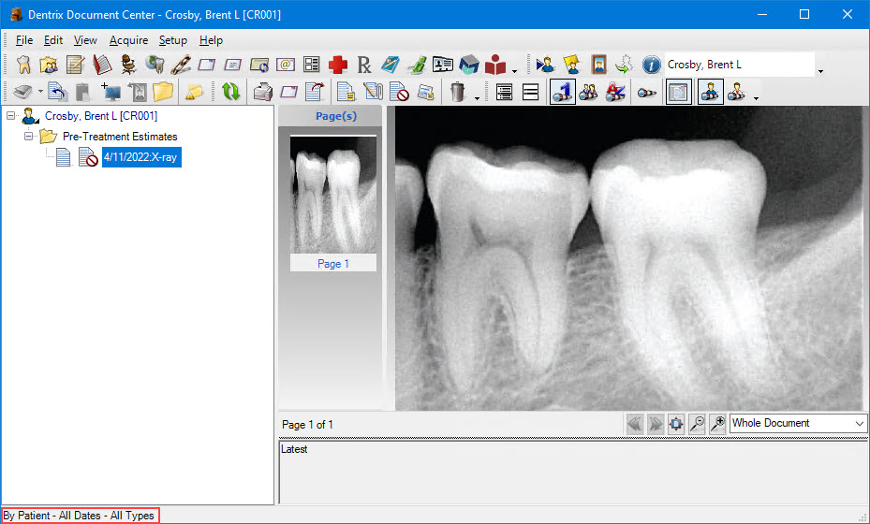Open the Setup menu

coord(172,40)
